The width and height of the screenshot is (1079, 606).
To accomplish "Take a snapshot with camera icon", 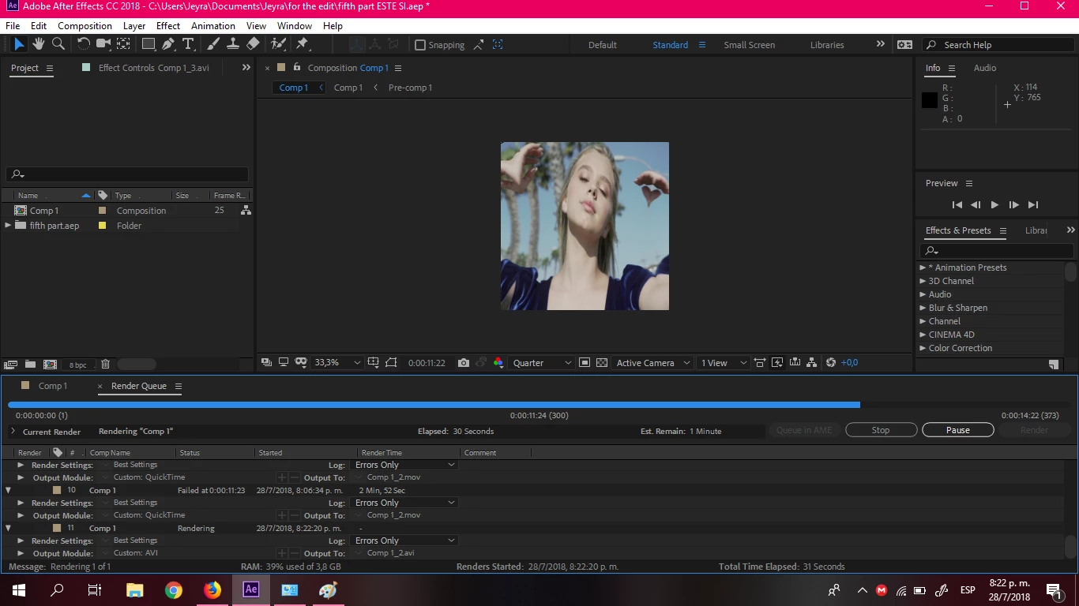I will pyautogui.click(x=464, y=363).
